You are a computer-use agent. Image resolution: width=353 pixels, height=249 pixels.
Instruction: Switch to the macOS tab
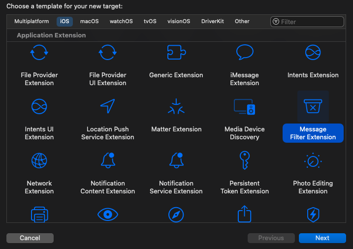pos(90,21)
